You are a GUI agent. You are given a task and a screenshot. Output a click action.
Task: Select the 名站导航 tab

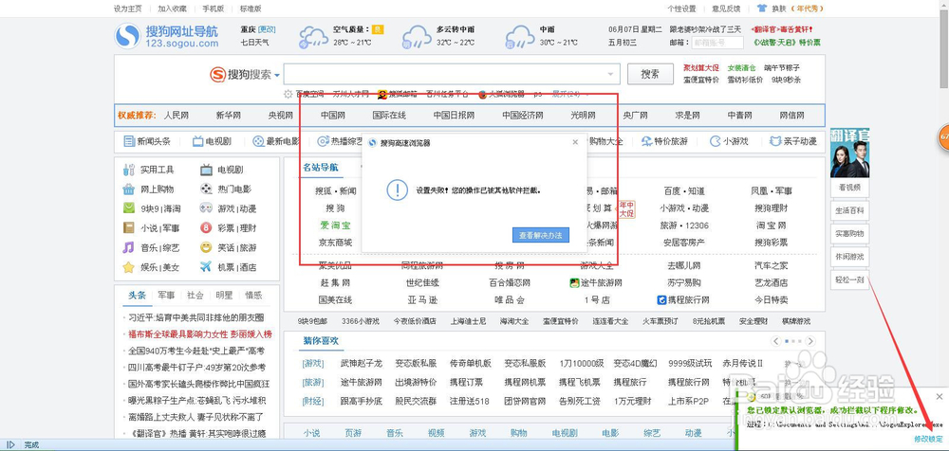point(321,168)
